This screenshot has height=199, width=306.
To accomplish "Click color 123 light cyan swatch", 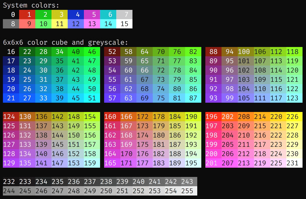I will [293, 98].
